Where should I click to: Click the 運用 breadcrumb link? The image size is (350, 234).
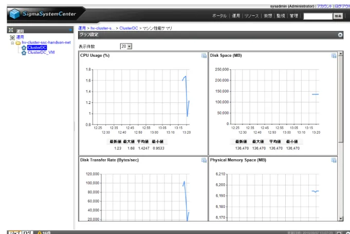(x=82, y=28)
